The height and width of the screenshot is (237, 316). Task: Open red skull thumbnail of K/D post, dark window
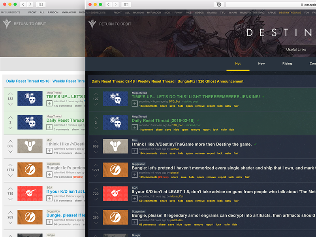click(x=115, y=194)
